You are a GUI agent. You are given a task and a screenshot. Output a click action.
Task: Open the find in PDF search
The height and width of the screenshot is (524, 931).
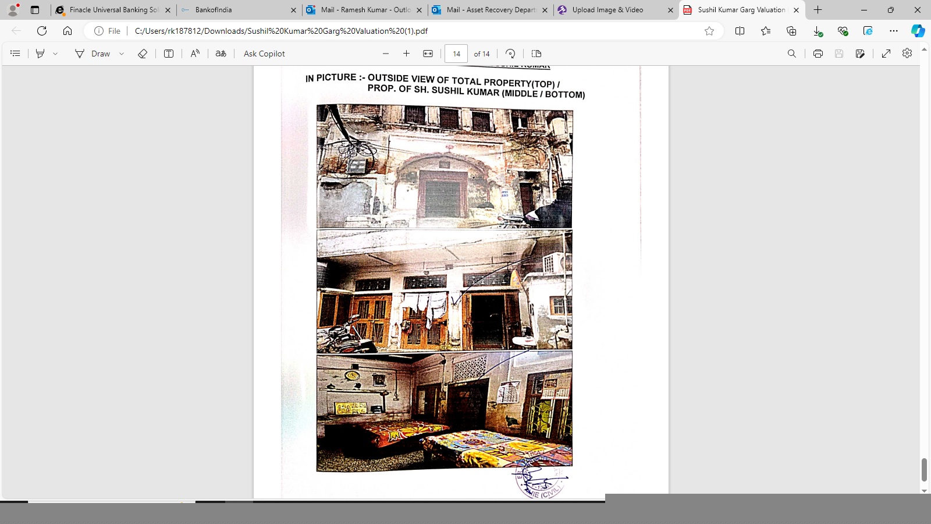(x=791, y=54)
